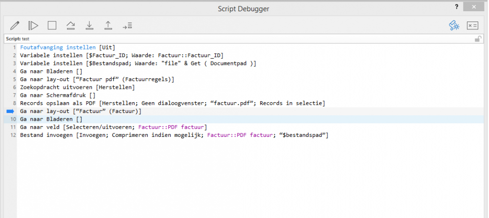Toggle breakpoint on line number 10
The width and height of the screenshot is (489, 218).
(13, 119)
